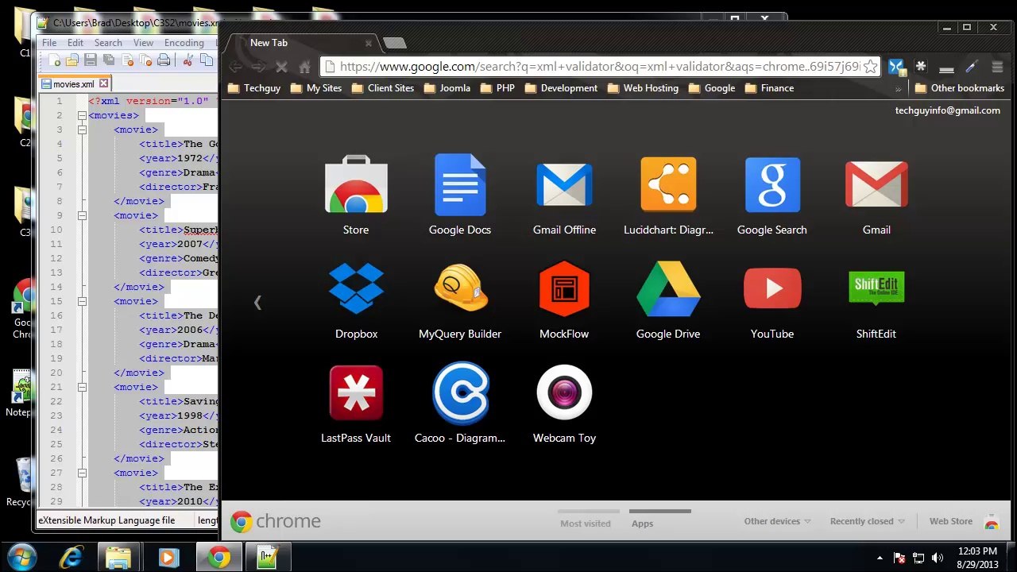Open the Lucidchart app icon
Screen dimensions: 1017x572
(x=668, y=184)
